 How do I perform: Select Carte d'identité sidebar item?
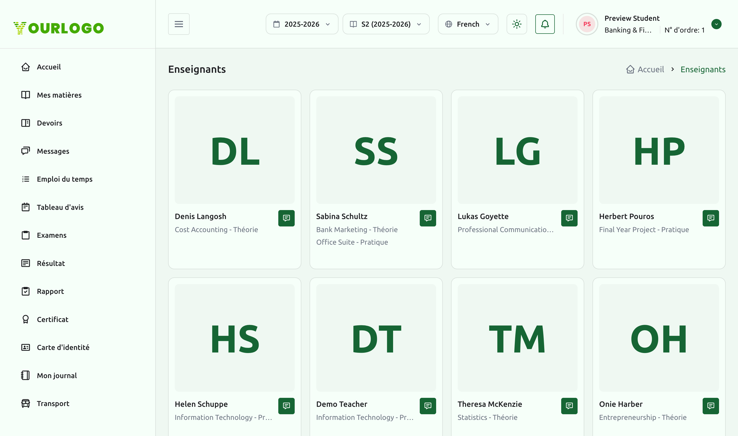[63, 347]
